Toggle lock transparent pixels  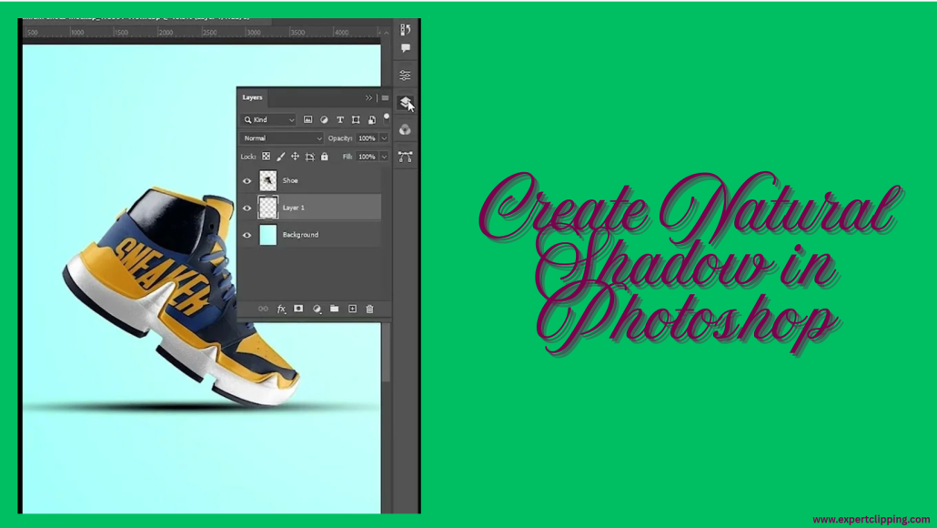click(267, 157)
